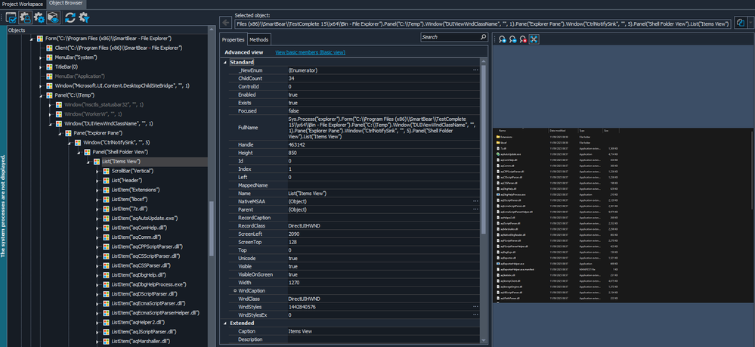Click the double blue gears toolbar icon
The image size is (755, 347).
coord(39,17)
